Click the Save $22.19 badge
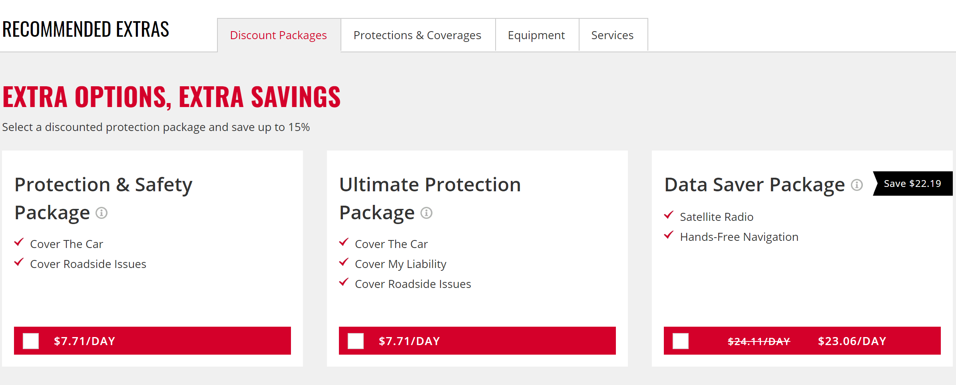This screenshot has height=385, width=956. pos(912,184)
